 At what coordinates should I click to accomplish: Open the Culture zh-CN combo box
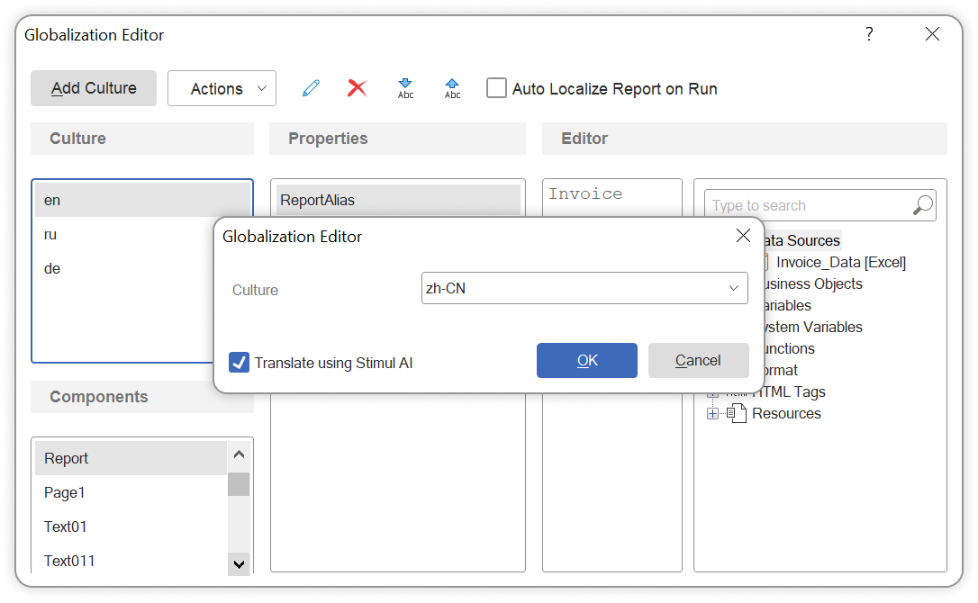coord(584,289)
